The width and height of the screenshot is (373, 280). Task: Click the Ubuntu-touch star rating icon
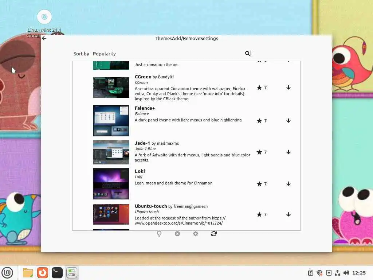pyautogui.click(x=259, y=214)
